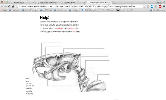
Task: Click the red 'rodents' link
Action: point(60,28)
